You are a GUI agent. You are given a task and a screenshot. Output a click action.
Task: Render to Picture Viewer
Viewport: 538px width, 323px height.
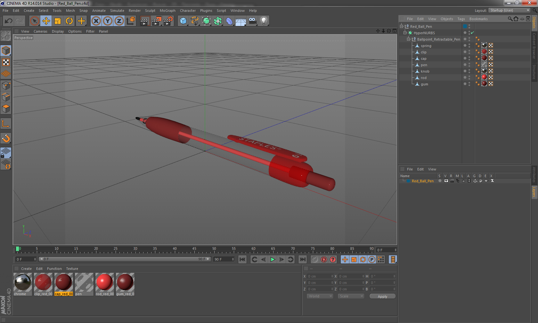[x=156, y=21]
